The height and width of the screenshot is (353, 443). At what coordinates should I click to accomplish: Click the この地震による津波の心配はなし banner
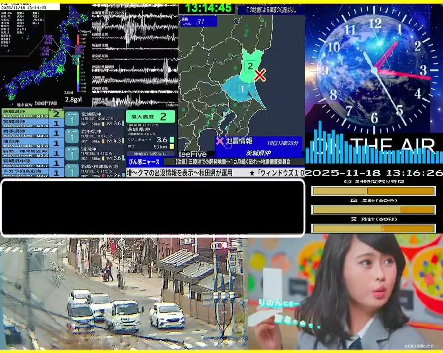pyautogui.click(x=271, y=10)
